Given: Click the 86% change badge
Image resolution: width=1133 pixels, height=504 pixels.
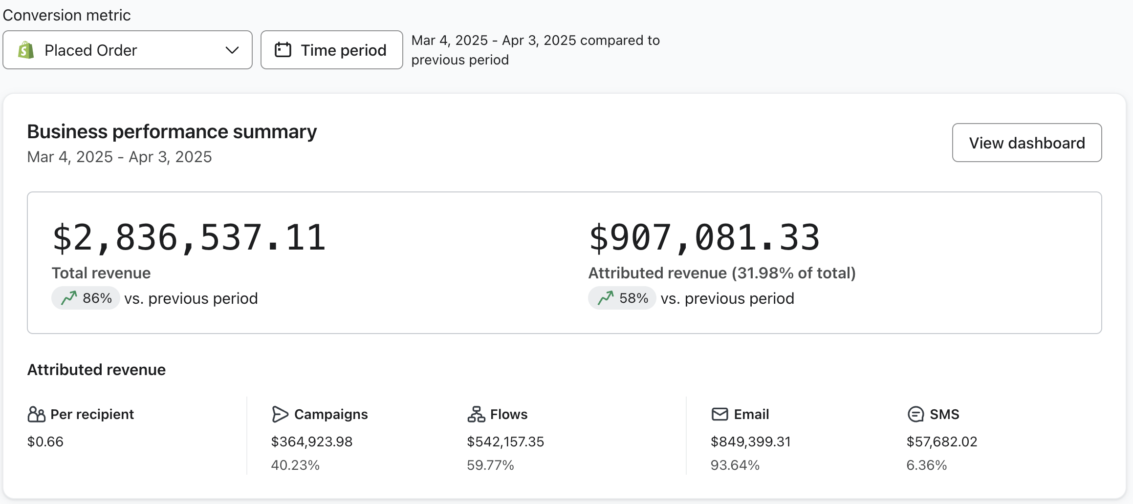Looking at the screenshot, I should click(86, 298).
